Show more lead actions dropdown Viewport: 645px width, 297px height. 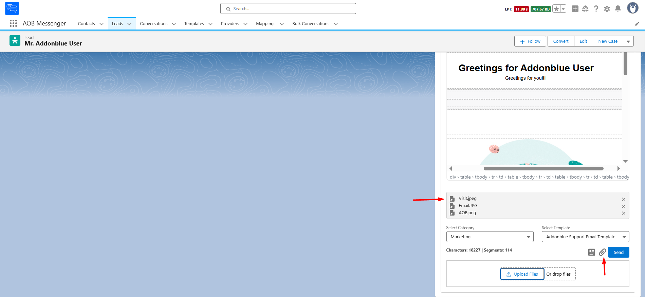point(628,41)
